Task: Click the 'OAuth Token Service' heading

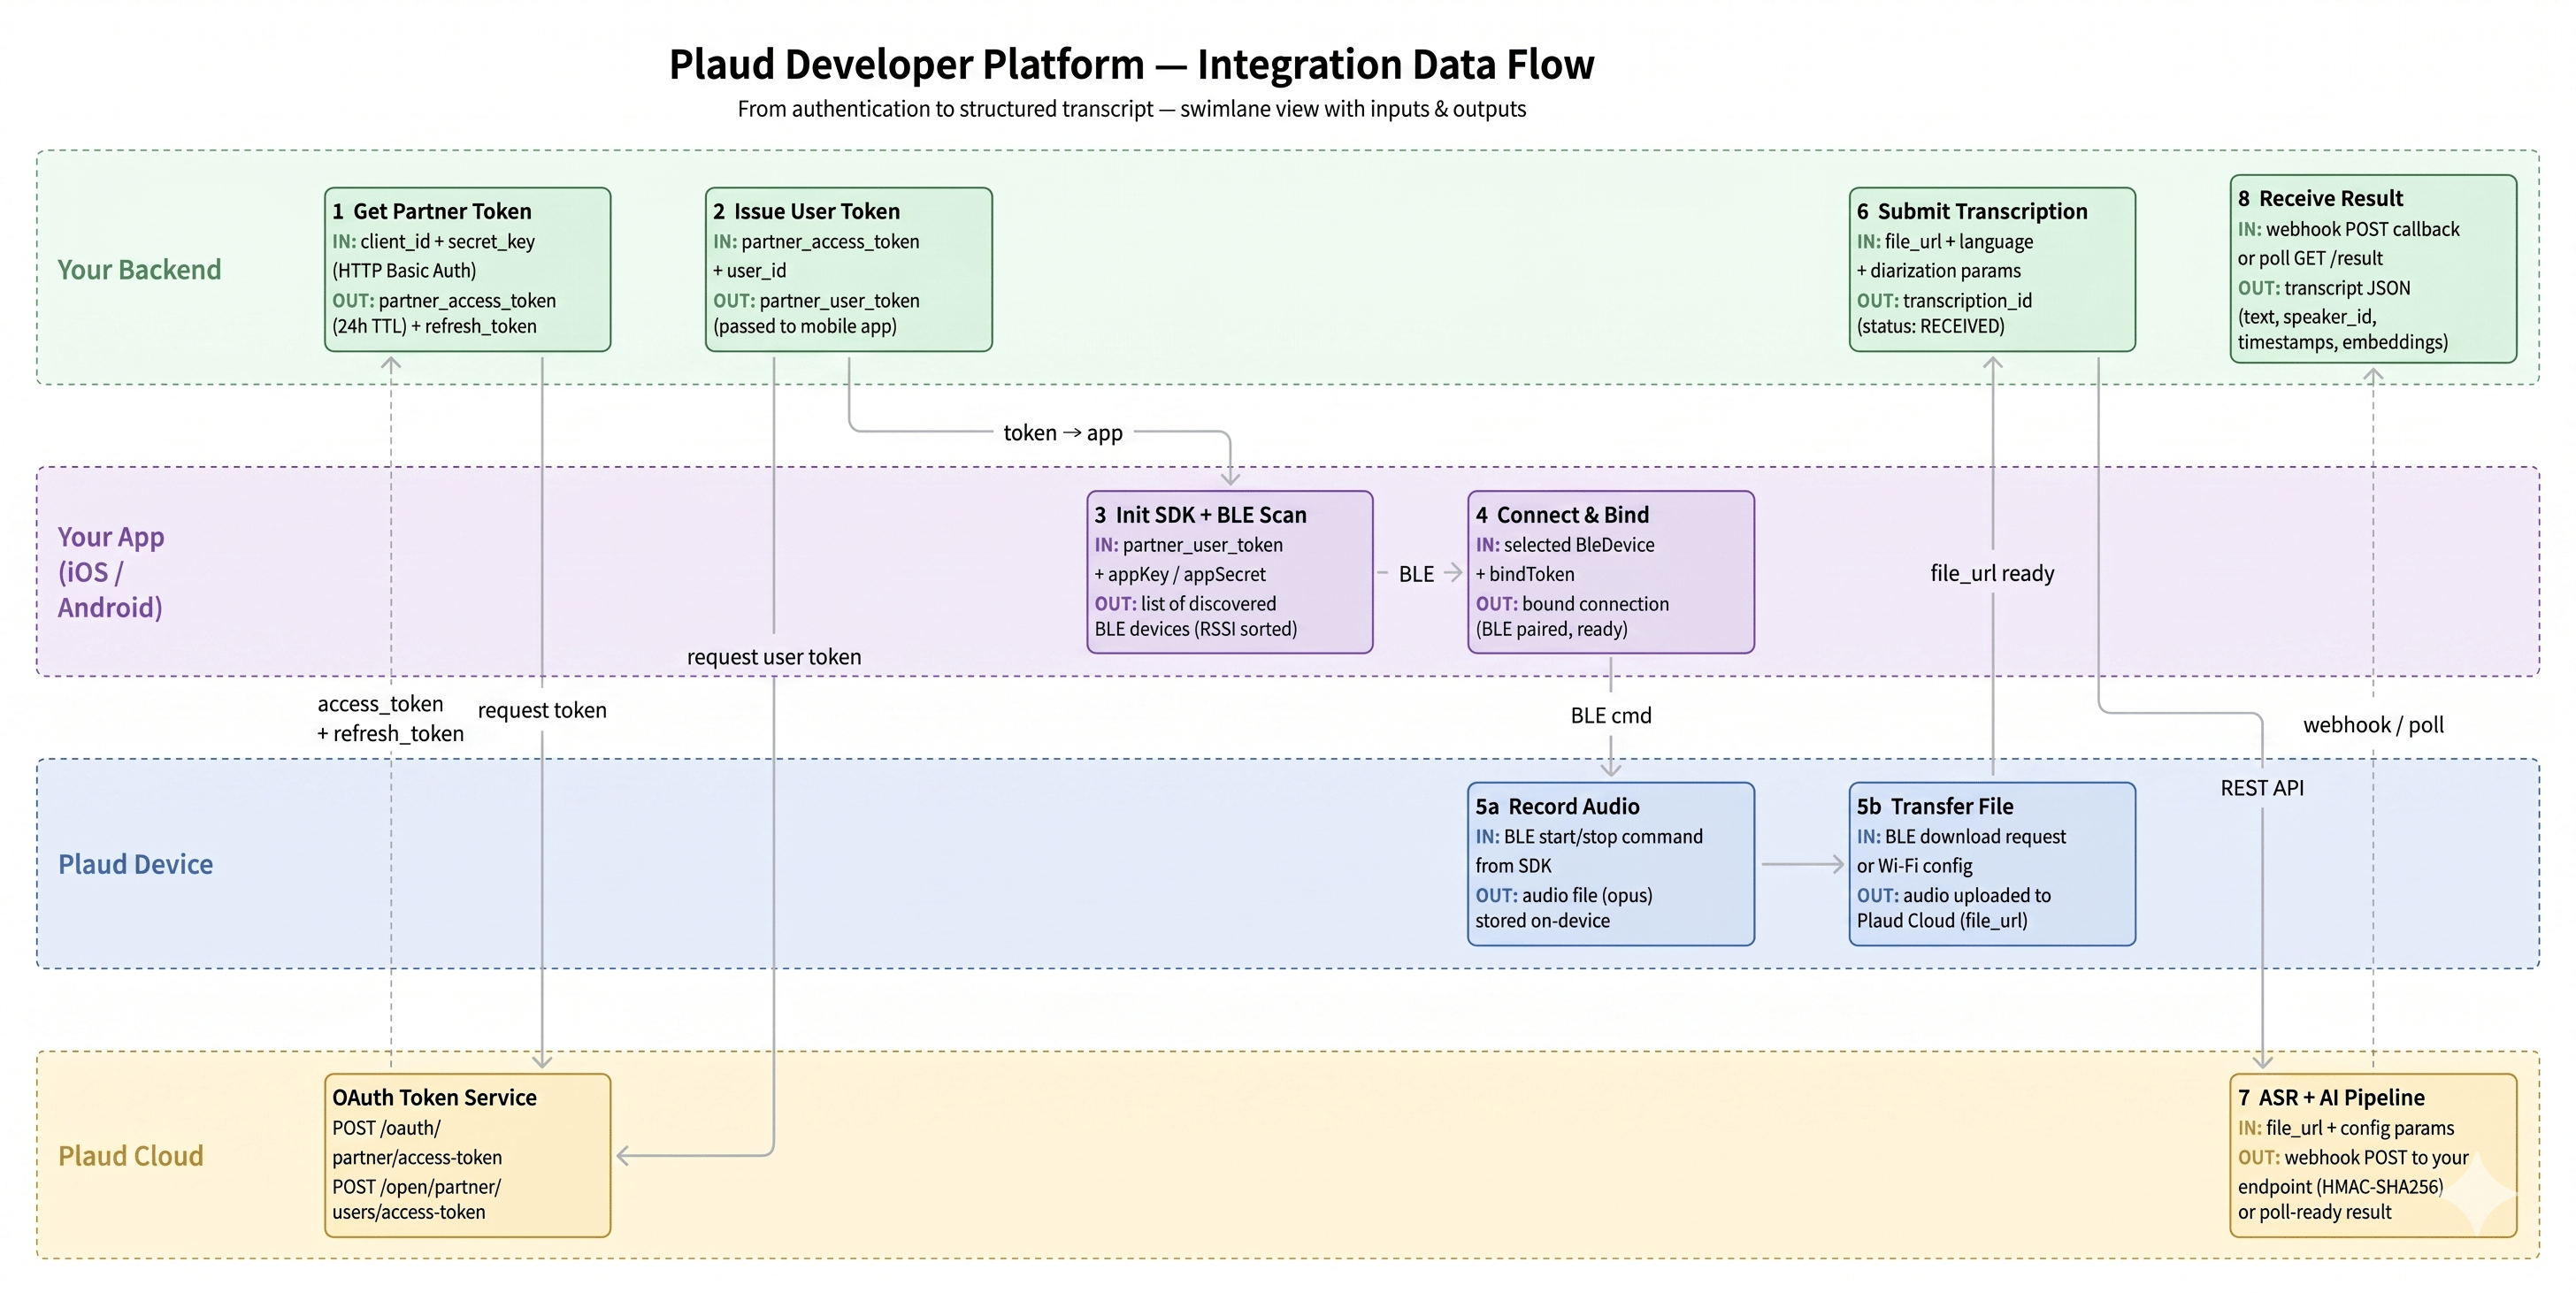Action: pyautogui.click(x=434, y=1098)
